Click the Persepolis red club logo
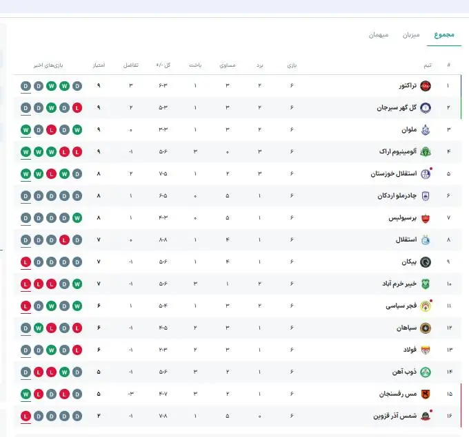Viewport: 469px width, 437px height. point(426,218)
